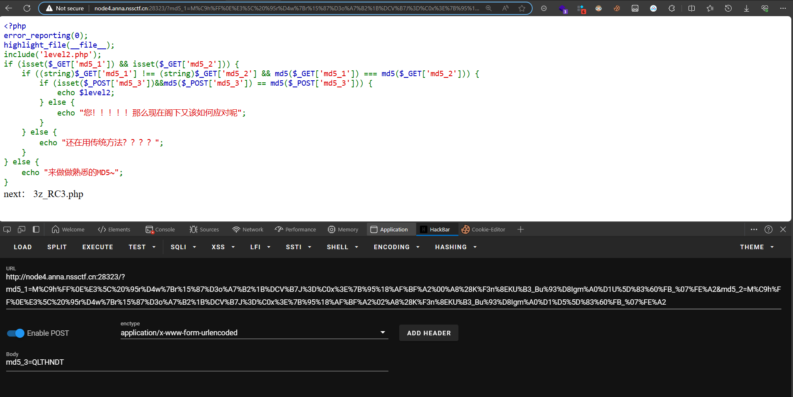Expand the SSTI dropdown menu

[x=298, y=247]
